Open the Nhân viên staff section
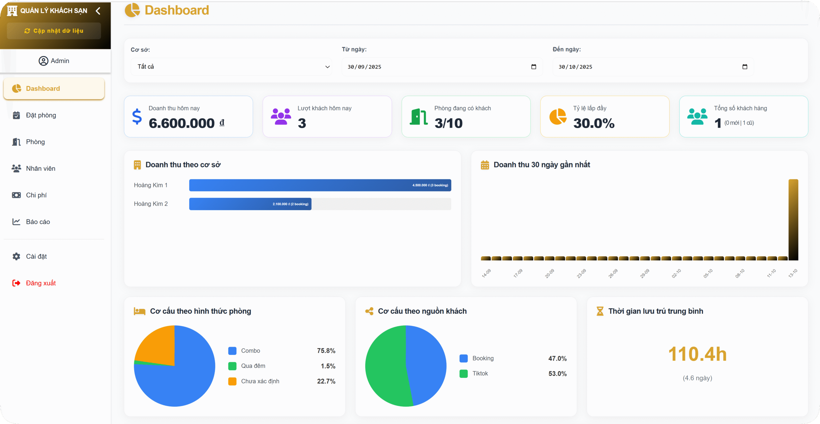820x424 pixels. coord(40,168)
